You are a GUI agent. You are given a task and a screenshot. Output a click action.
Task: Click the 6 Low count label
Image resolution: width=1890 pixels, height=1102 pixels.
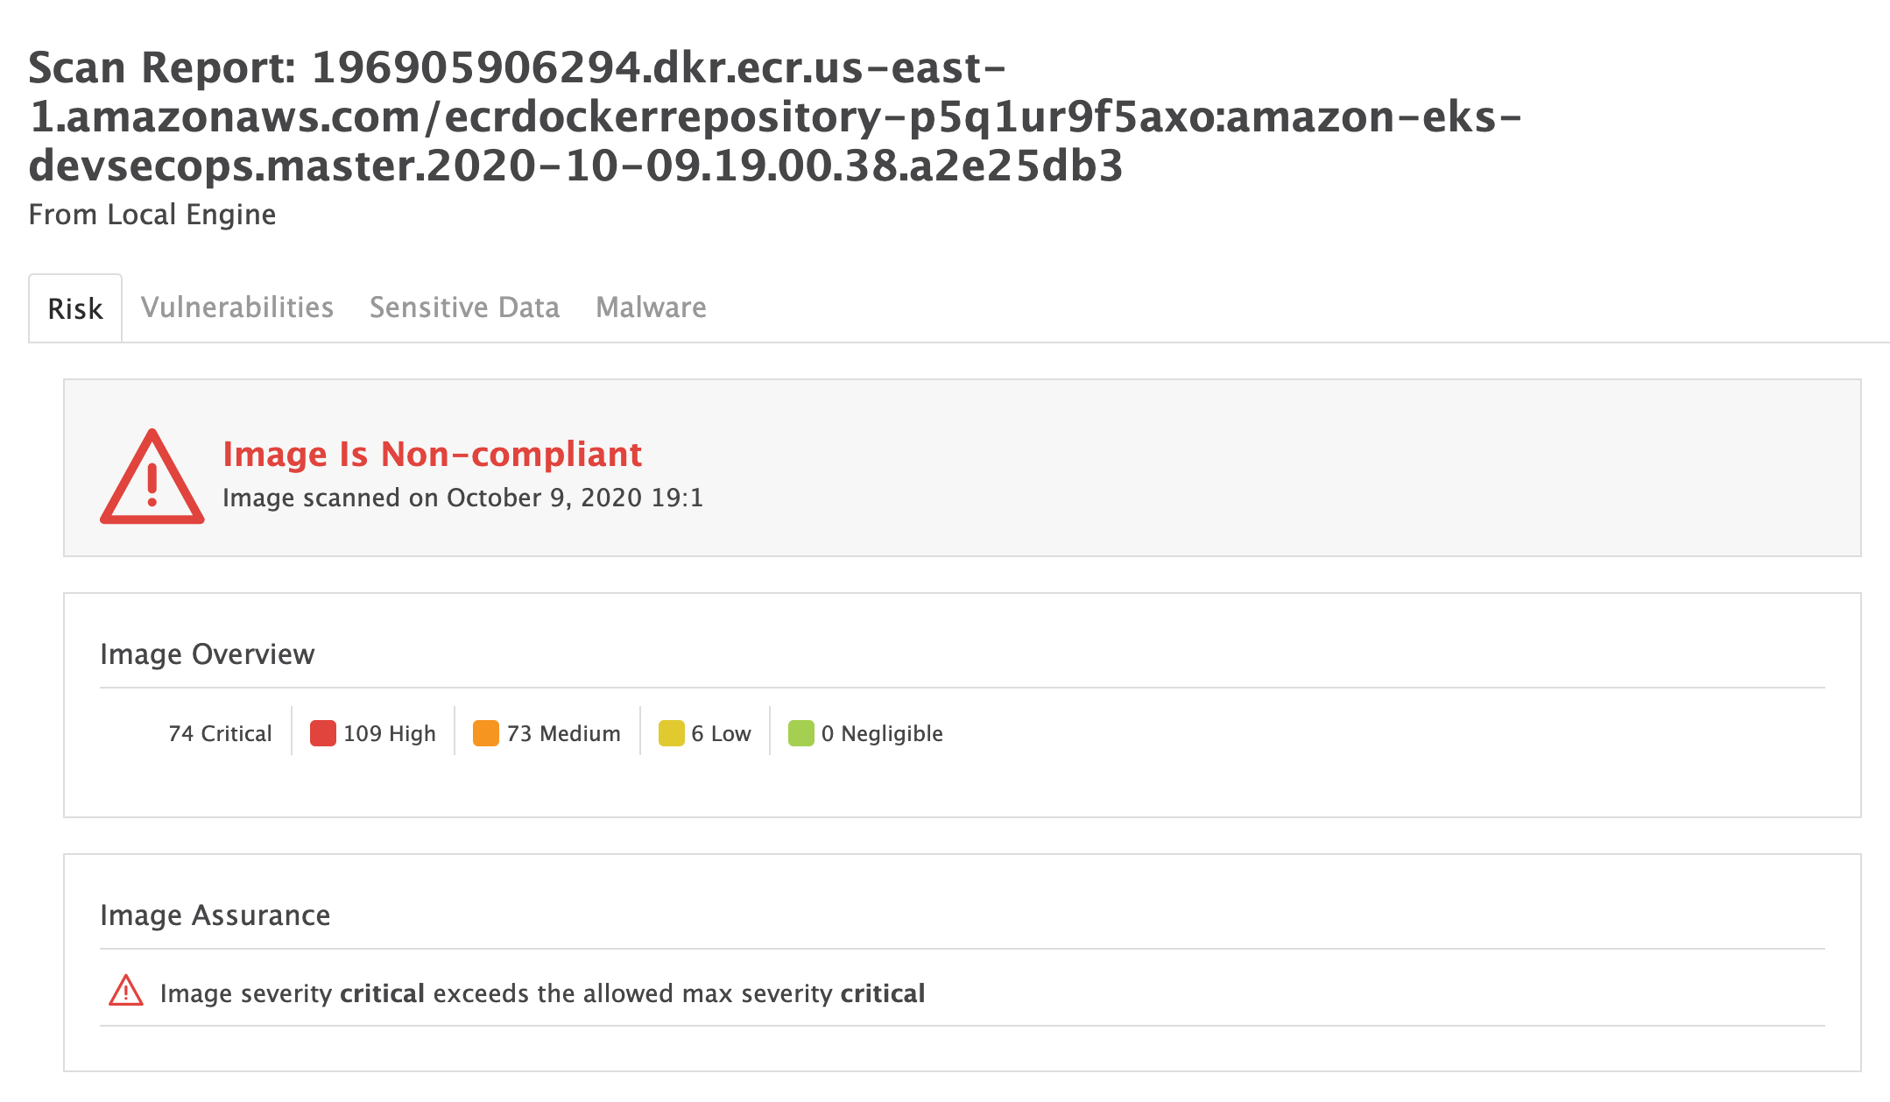722,733
